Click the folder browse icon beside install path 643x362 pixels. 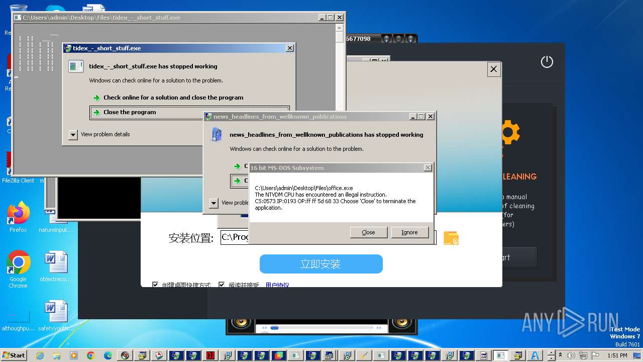coord(451,238)
